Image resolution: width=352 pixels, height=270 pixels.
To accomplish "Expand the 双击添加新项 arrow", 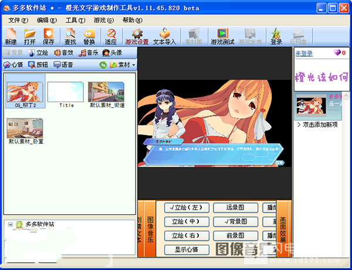I will point(299,124).
